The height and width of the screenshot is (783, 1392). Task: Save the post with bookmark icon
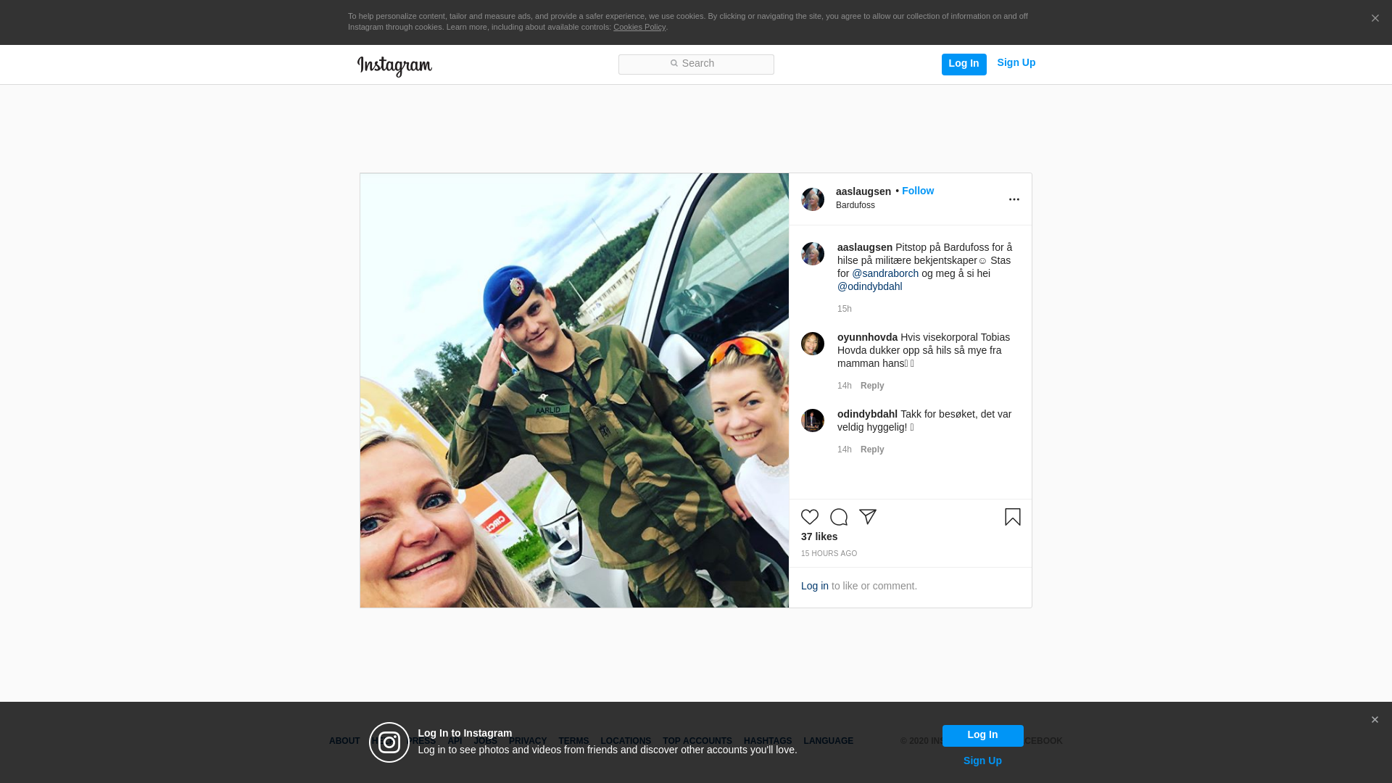[x=1012, y=517]
